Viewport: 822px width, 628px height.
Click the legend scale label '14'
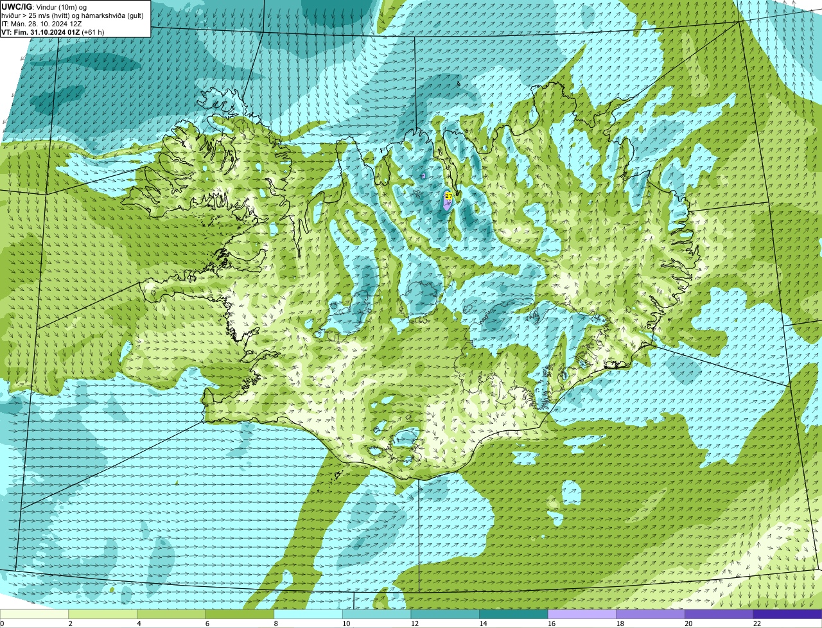click(x=483, y=624)
